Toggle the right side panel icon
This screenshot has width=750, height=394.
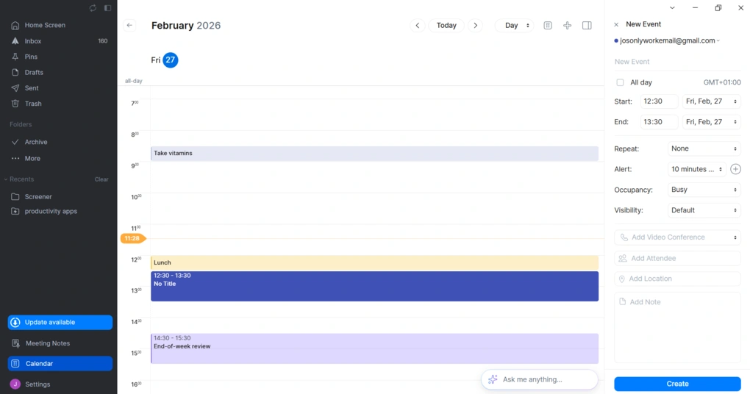click(x=587, y=26)
